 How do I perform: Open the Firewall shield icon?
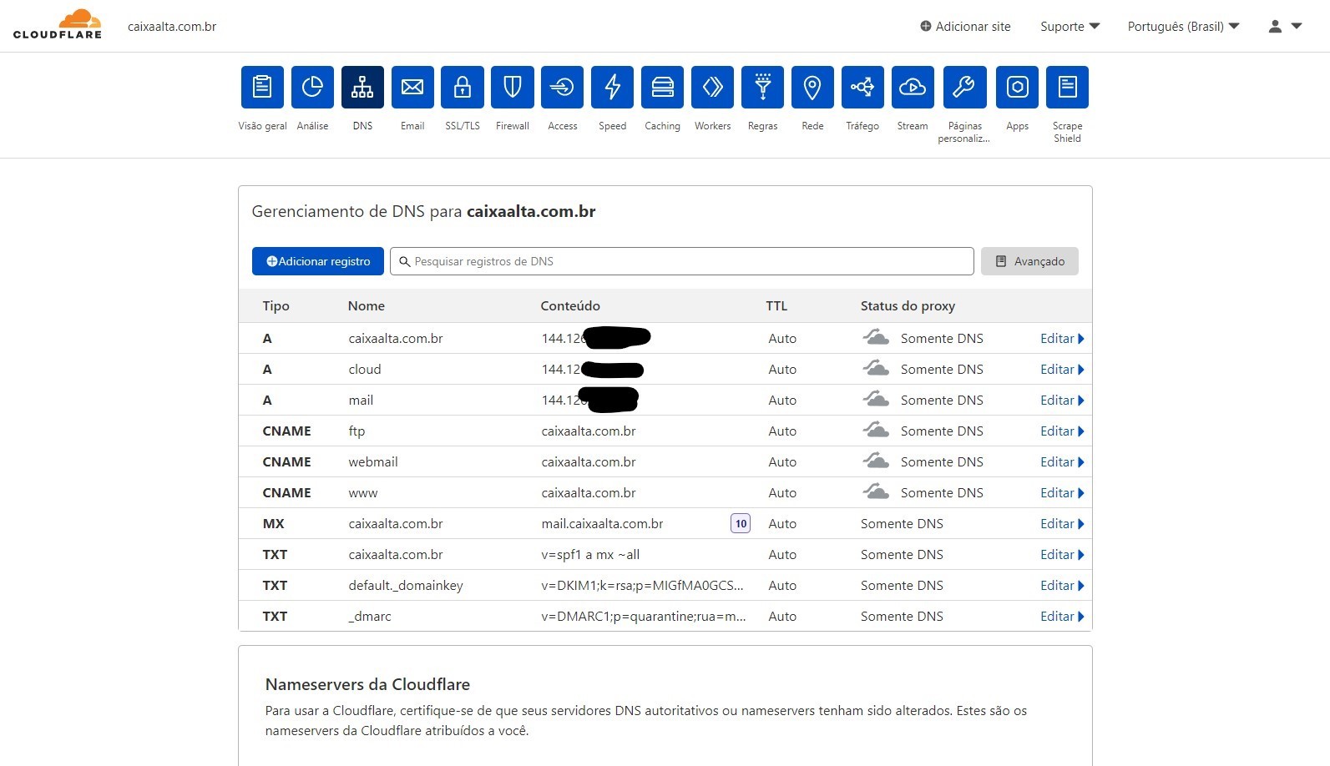(x=512, y=88)
